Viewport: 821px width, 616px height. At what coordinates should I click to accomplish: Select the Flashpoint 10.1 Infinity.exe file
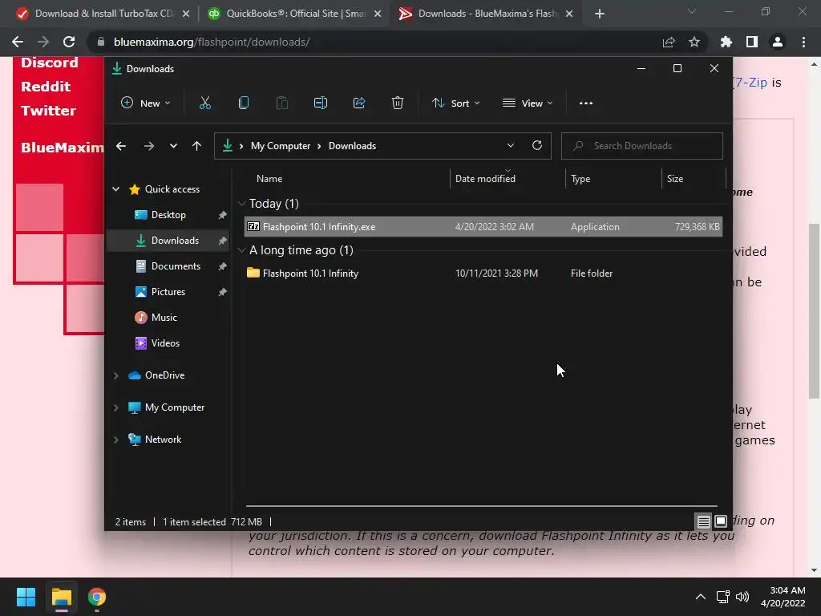click(x=483, y=227)
